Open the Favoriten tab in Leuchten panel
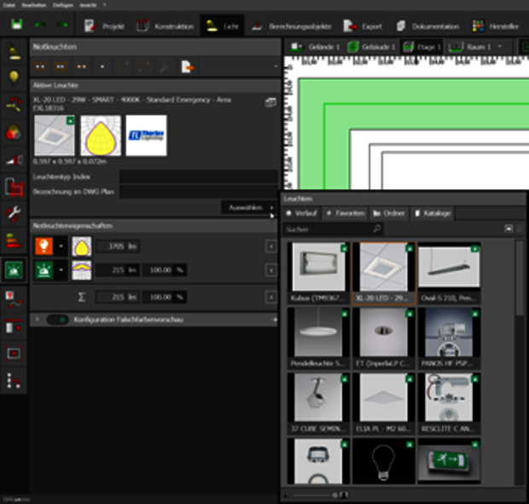The image size is (529, 504). [x=346, y=212]
